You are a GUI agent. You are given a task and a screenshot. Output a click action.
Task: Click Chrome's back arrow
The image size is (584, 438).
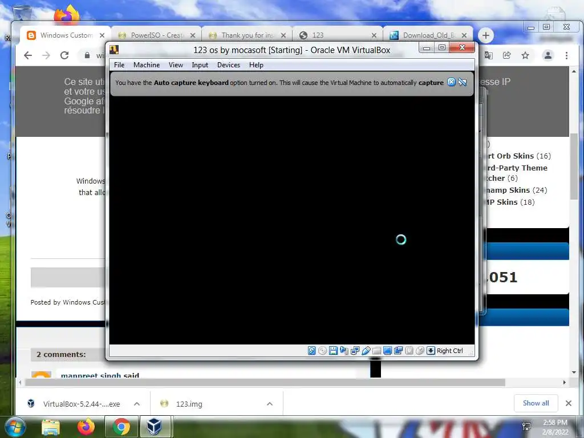click(x=28, y=55)
